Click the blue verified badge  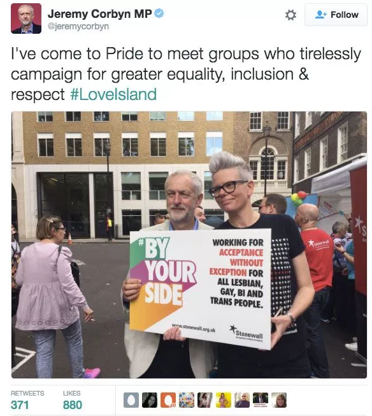pos(159,13)
